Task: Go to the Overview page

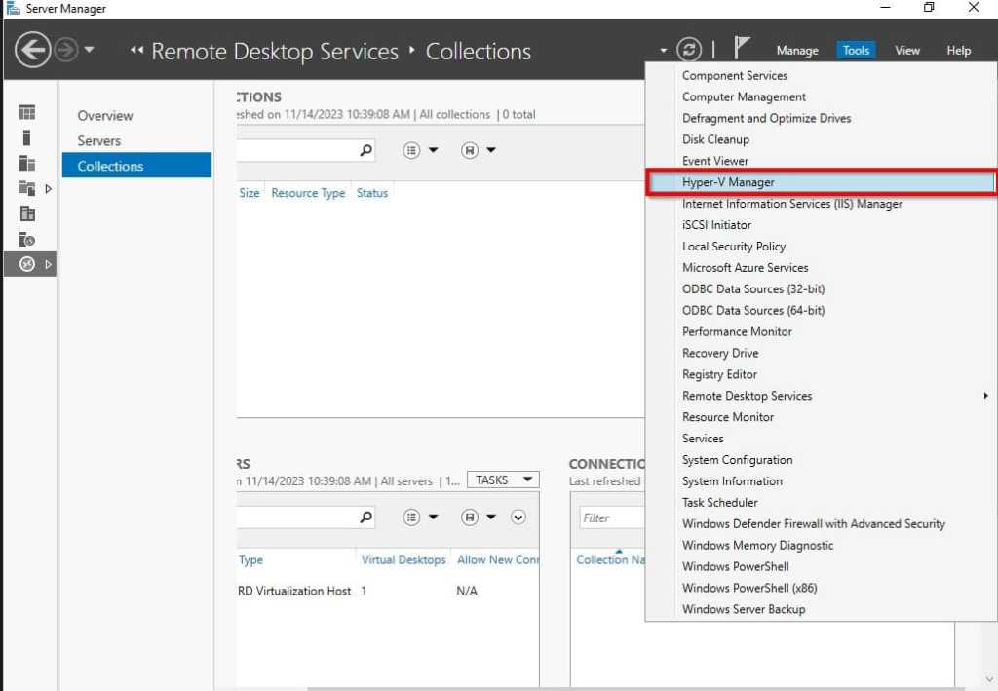Action: [105, 115]
